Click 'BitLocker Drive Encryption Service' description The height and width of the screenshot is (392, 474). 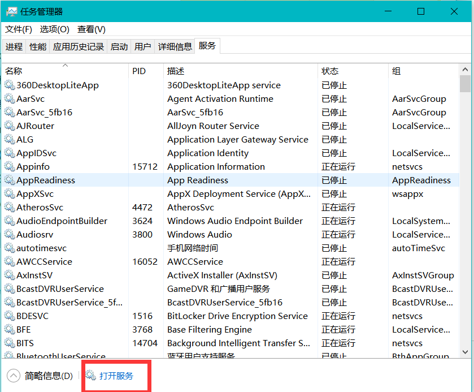pyautogui.click(x=237, y=316)
